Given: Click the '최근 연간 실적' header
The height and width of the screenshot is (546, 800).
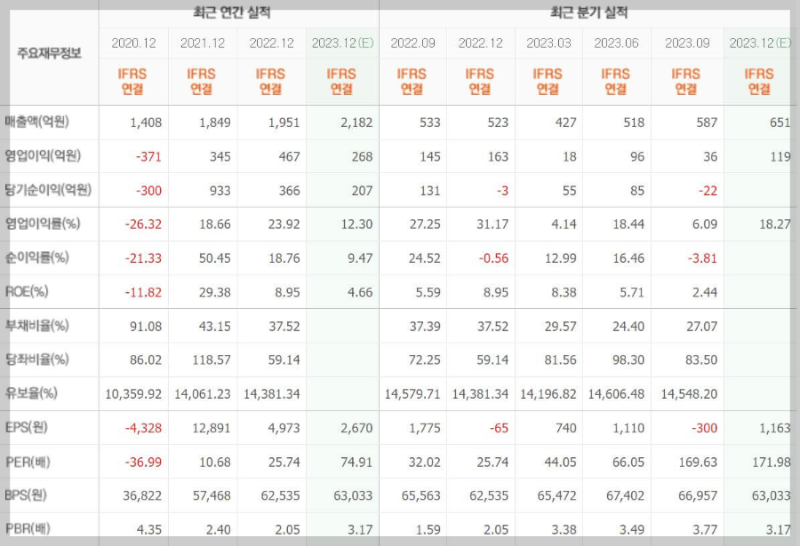Looking at the screenshot, I should click(x=232, y=12).
